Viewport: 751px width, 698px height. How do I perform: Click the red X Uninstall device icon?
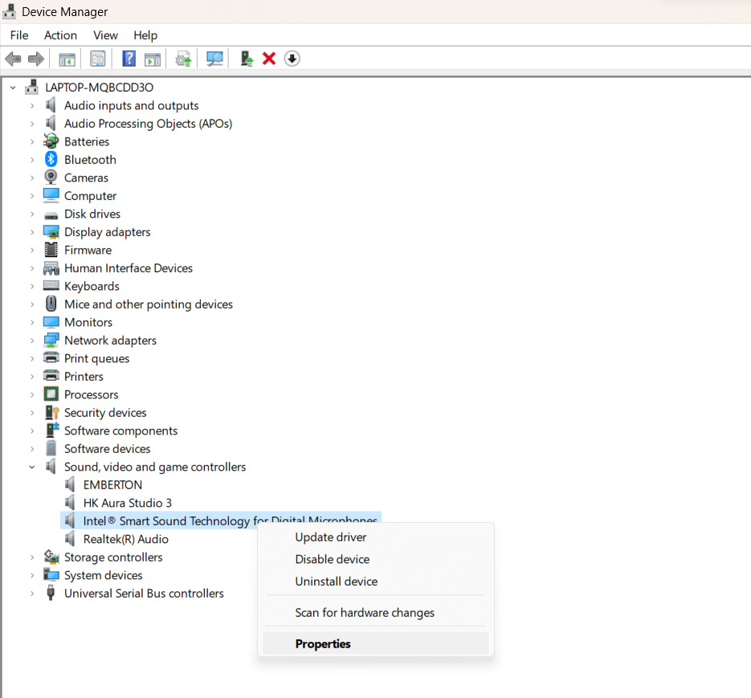(x=269, y=59)
